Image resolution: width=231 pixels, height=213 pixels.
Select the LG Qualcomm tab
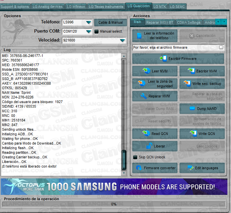click(x=138, y=6)
